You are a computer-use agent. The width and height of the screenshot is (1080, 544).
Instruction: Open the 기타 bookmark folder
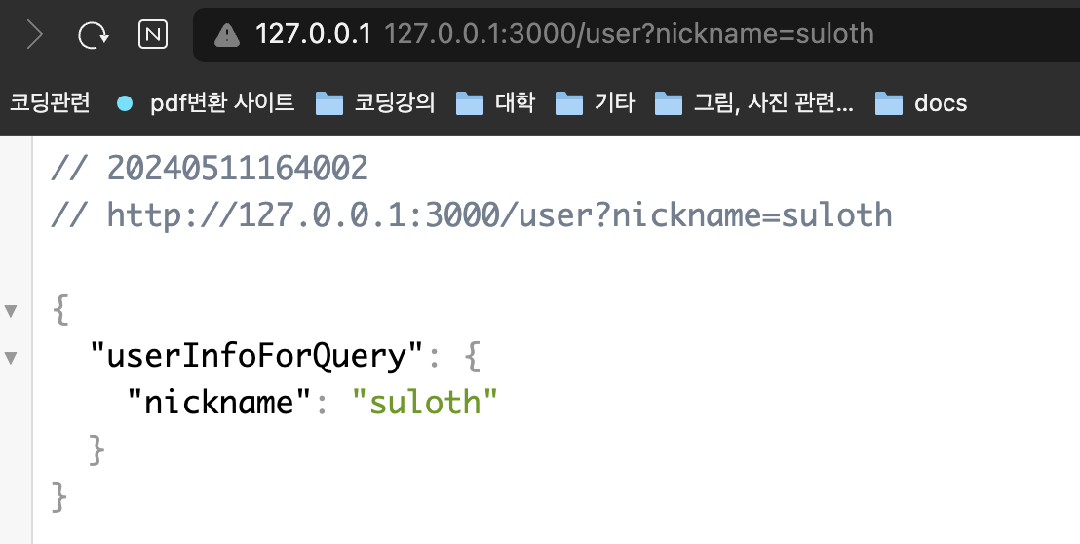click(596, 102)
